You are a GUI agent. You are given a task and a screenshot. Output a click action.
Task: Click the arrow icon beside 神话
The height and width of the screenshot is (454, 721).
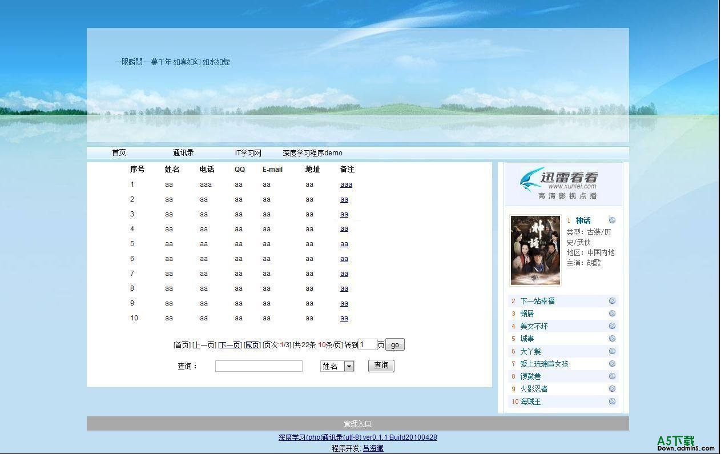(612, 220)
